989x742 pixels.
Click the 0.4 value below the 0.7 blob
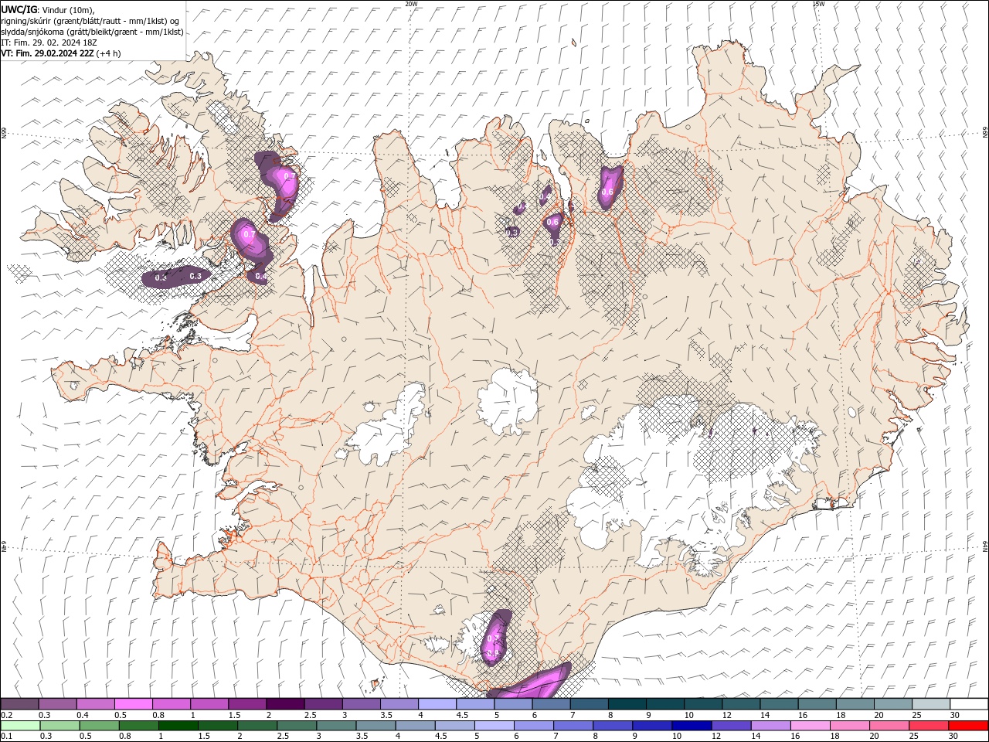260,276
